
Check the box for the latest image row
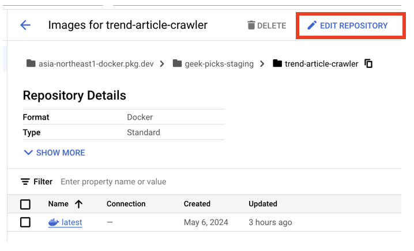[25, 222]
